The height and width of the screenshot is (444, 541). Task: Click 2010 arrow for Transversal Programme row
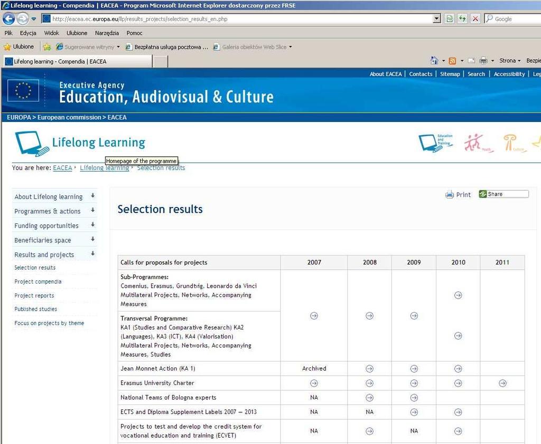point(458,336)
